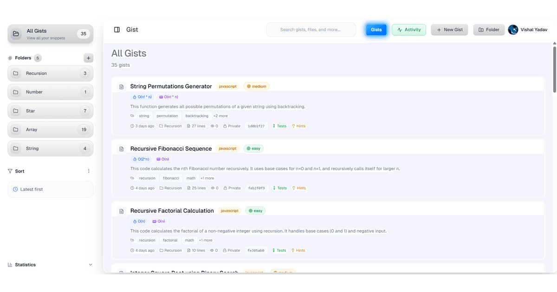Click lock Private icon on Factorial card
The image size is (557, 292).
pyautogui.click(x=225, y=250)
